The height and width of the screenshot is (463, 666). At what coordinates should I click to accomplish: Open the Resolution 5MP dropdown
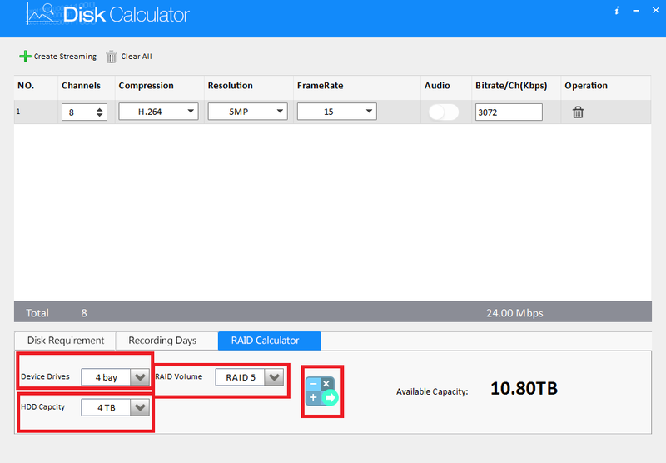click(x=247, y=112)
